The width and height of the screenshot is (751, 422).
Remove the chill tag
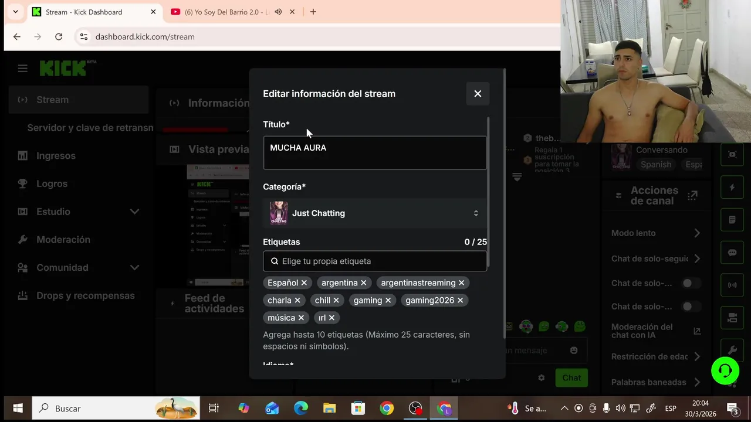point(336,301)
